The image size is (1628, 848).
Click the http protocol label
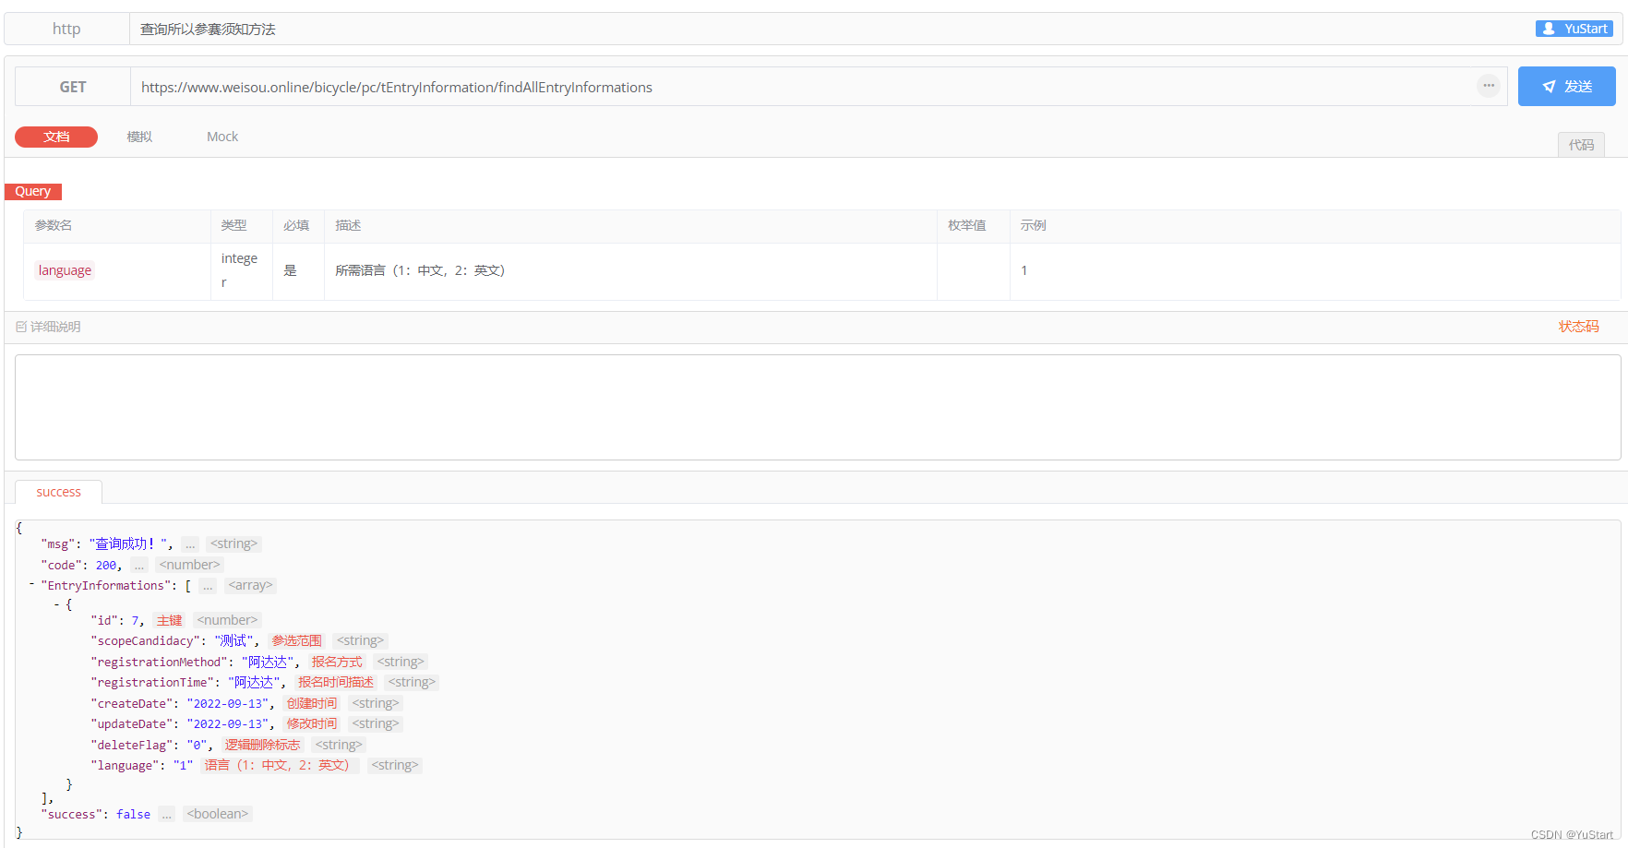coord(66,29)
